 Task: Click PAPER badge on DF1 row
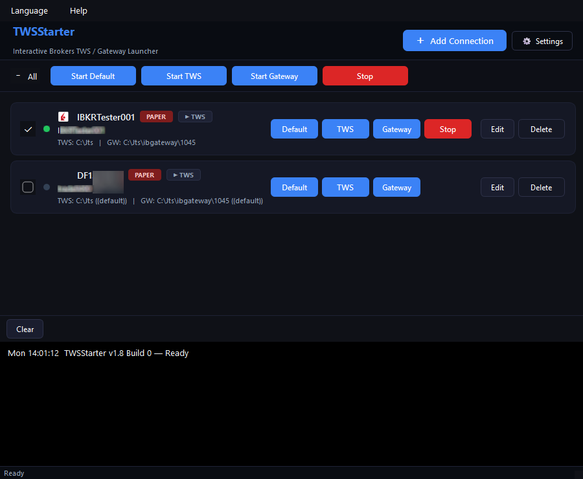pos(144,175)
